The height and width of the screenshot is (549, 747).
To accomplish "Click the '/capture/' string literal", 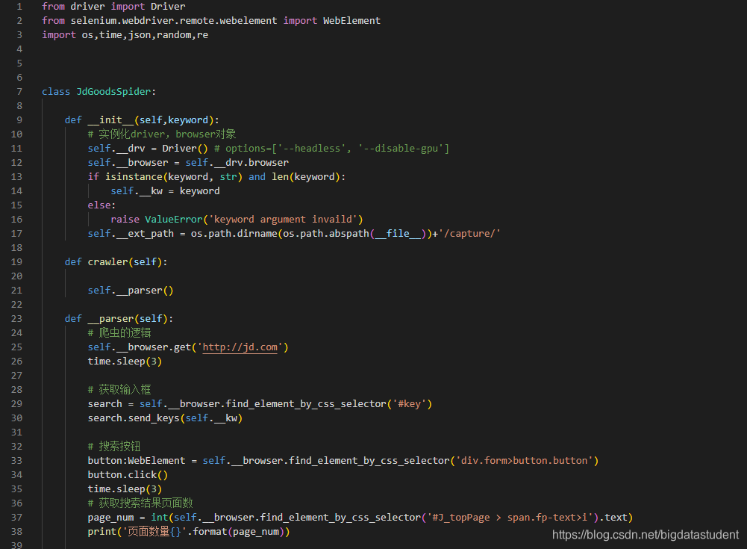I will coord(469,234).
